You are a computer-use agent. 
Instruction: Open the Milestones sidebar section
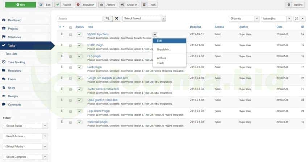pos(15,37)
